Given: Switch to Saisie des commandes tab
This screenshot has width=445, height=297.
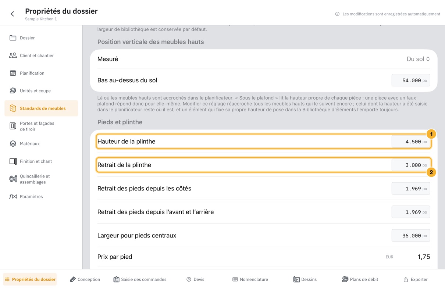Looking at the screenshot, I should [x=140, y=279].
